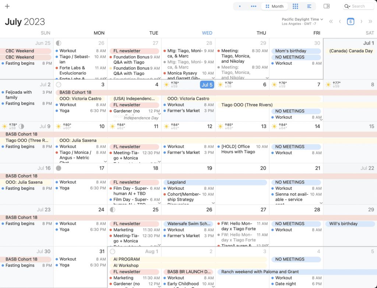Open Watersafe Swim School event July 26
The width and height of the screenshot is (377, 288).
tap(188, 224)
